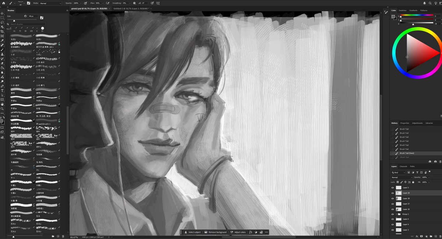Viewport: 442px width, 239px height.
Task: Add layer style fx icon
Action: pyautogui.click(x=417, y=236)
